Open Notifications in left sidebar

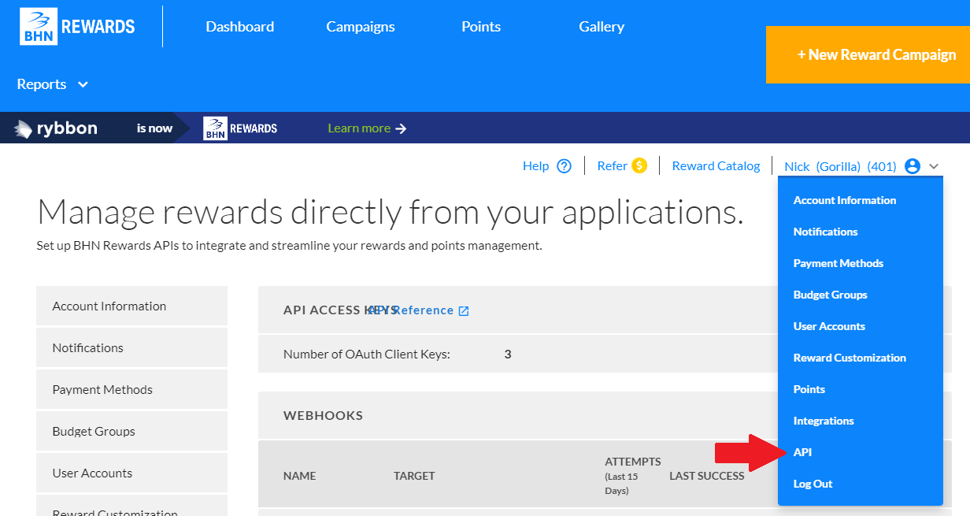point(131,347)
